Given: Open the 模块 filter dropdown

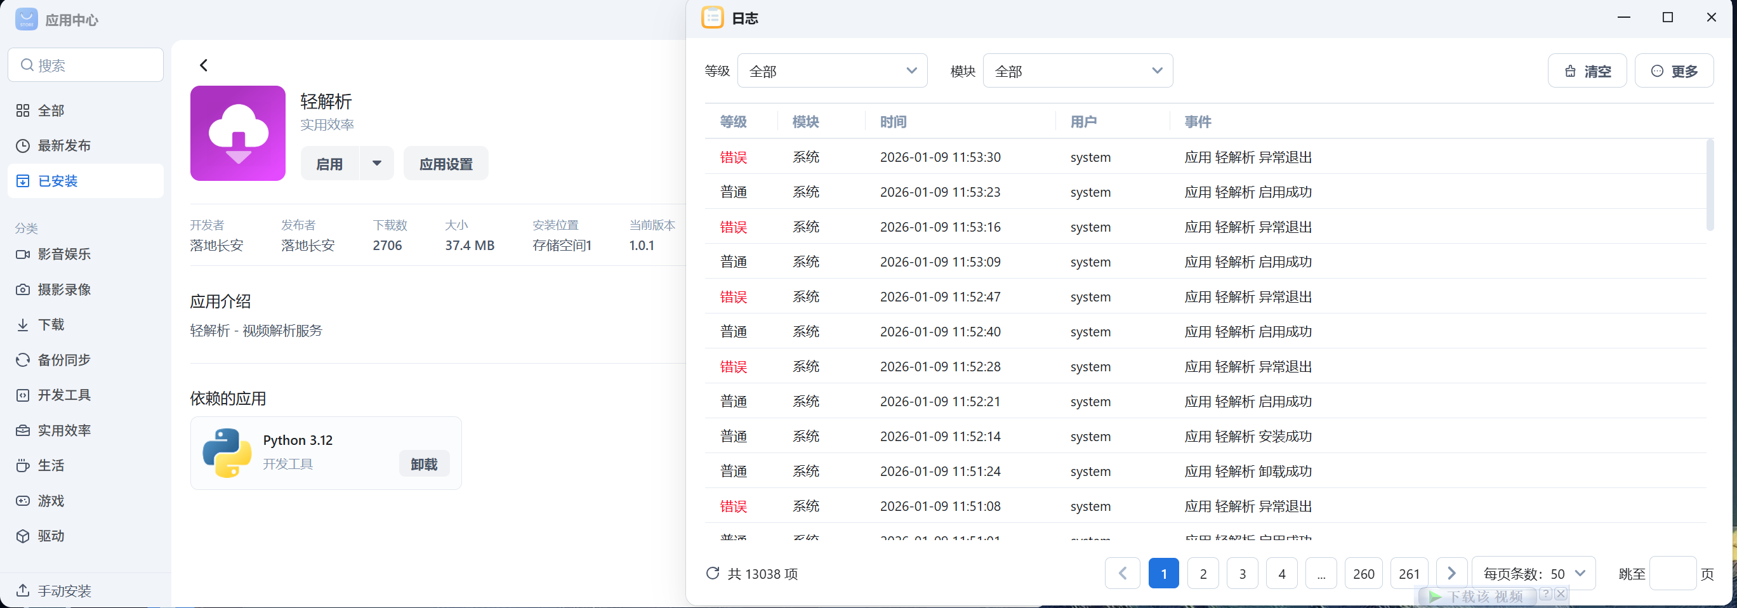Looking at the screenshot, I should (x=1078, y=70).
